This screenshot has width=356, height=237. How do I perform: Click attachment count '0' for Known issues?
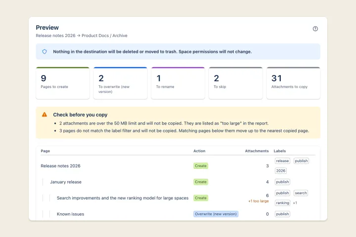(x=267, y=214)
